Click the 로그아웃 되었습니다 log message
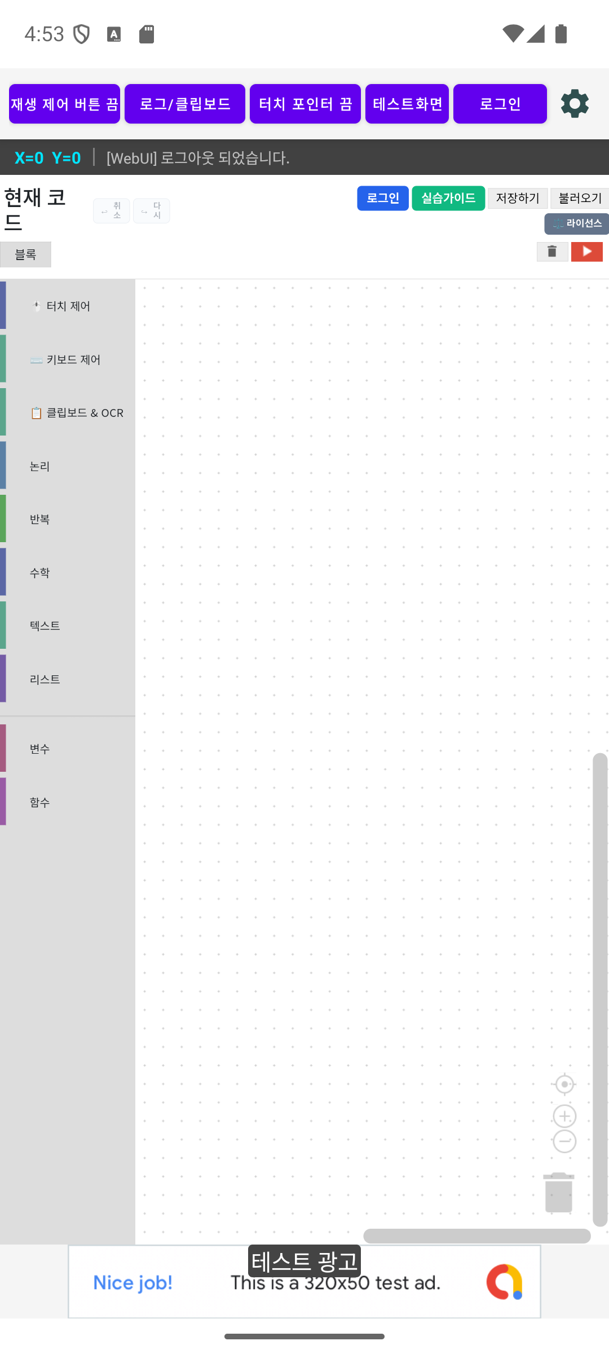 coord(198,158)
